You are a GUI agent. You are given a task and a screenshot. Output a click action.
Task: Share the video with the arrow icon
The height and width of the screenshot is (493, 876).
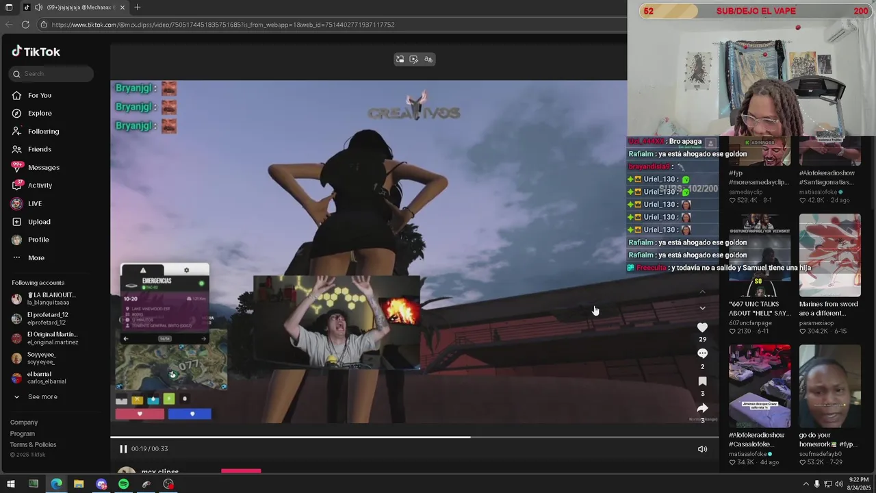point(702,408)
